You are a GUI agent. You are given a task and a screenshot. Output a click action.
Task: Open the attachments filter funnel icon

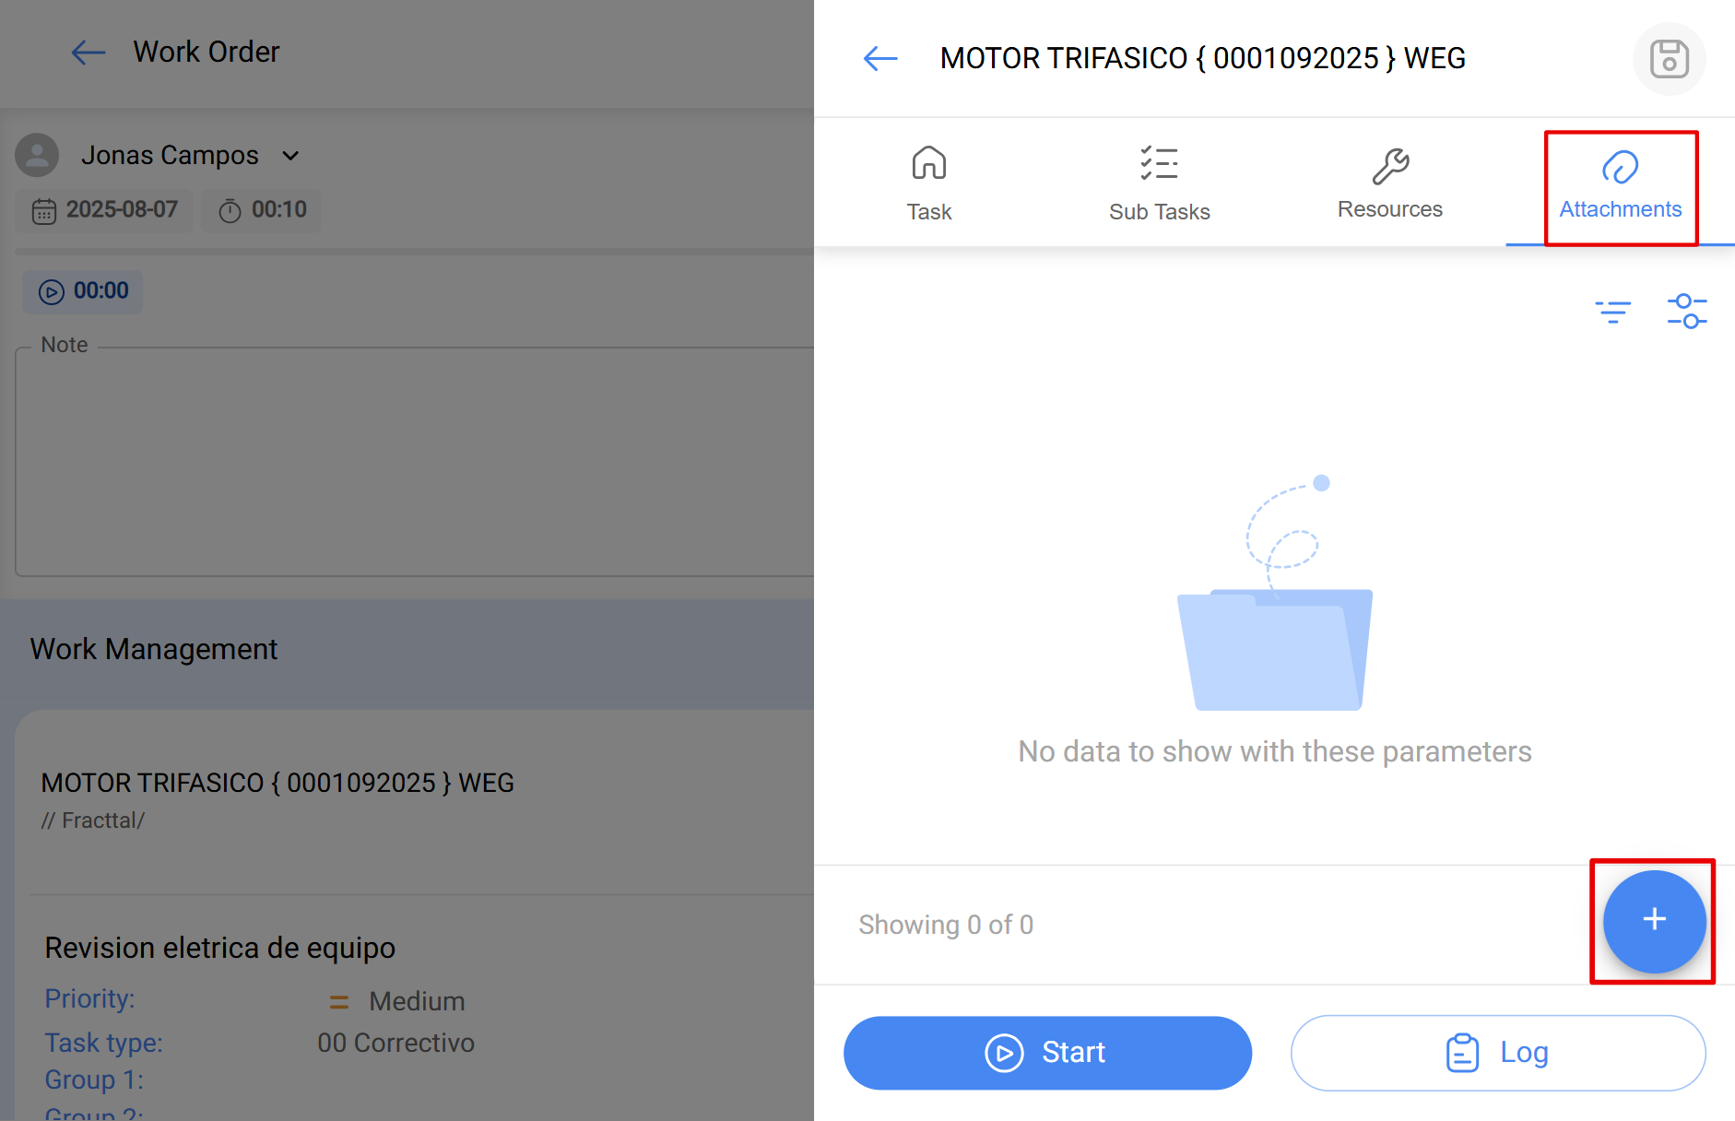coord(1613,311)
